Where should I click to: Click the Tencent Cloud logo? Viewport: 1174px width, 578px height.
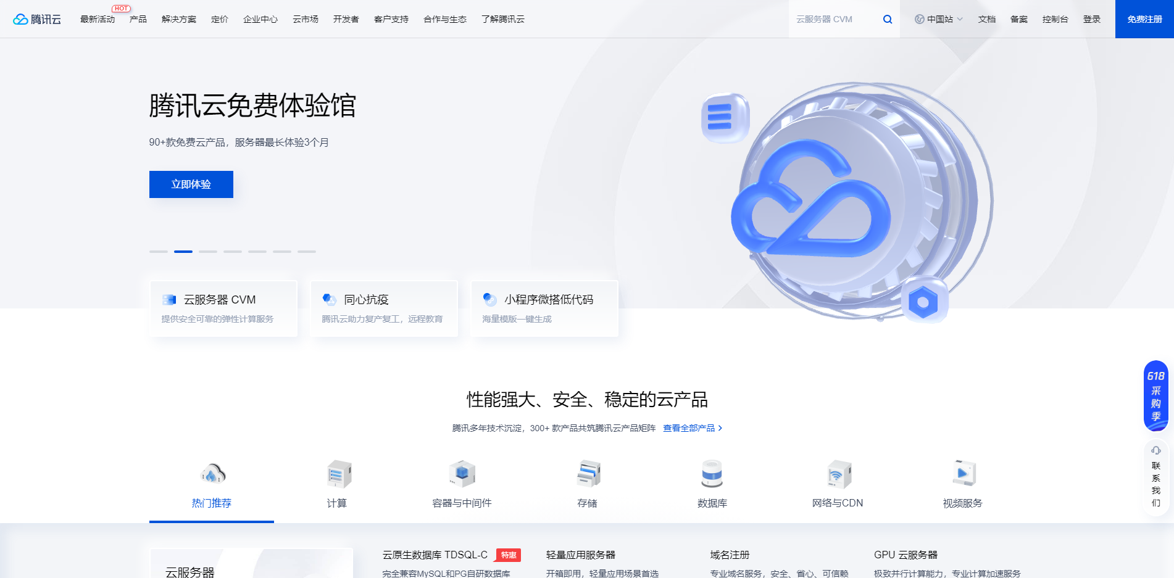pyautogui.click(x=37, y=19)
